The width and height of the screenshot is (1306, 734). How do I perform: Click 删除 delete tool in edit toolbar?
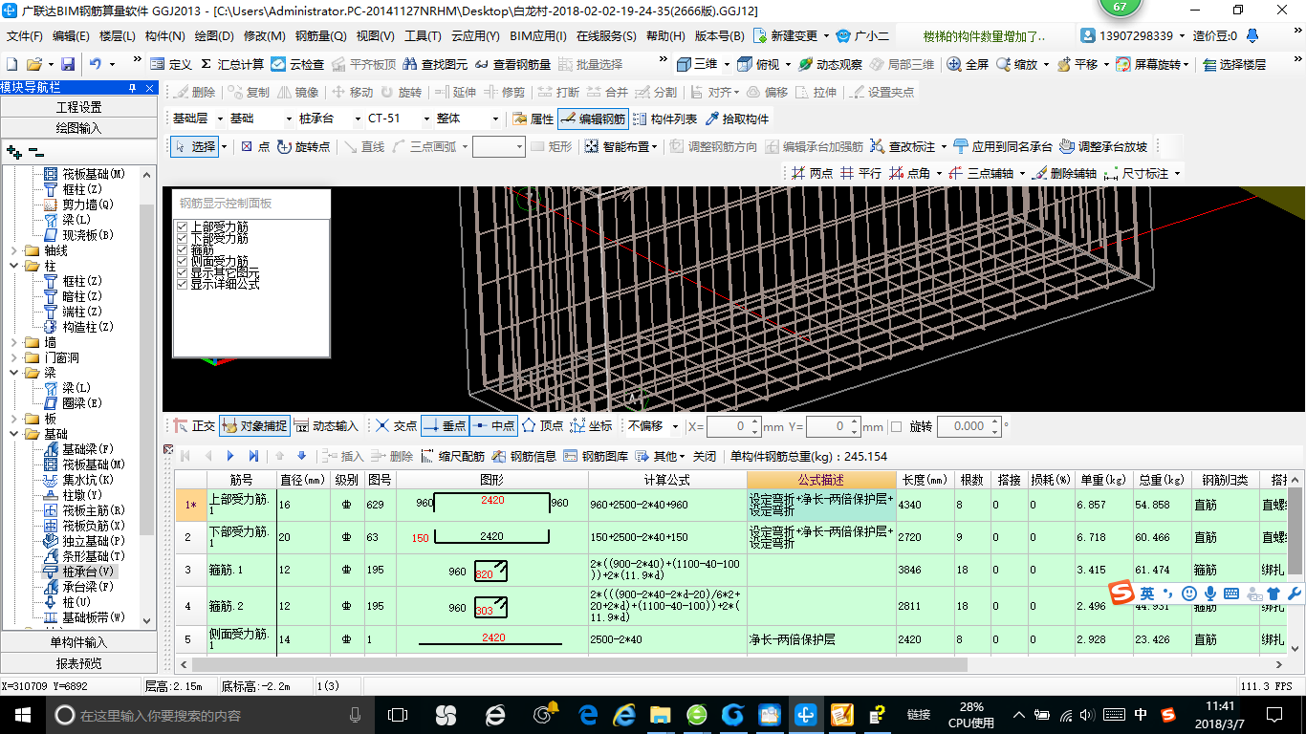tap(194, 93)
